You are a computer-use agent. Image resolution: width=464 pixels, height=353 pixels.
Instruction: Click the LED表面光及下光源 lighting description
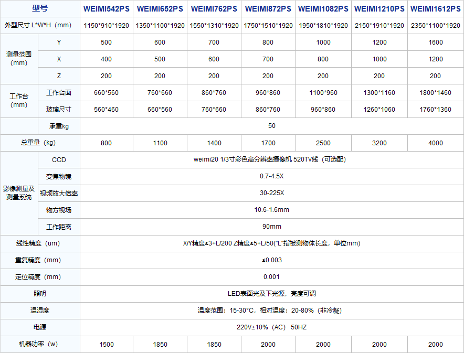[x=272, y=294]
